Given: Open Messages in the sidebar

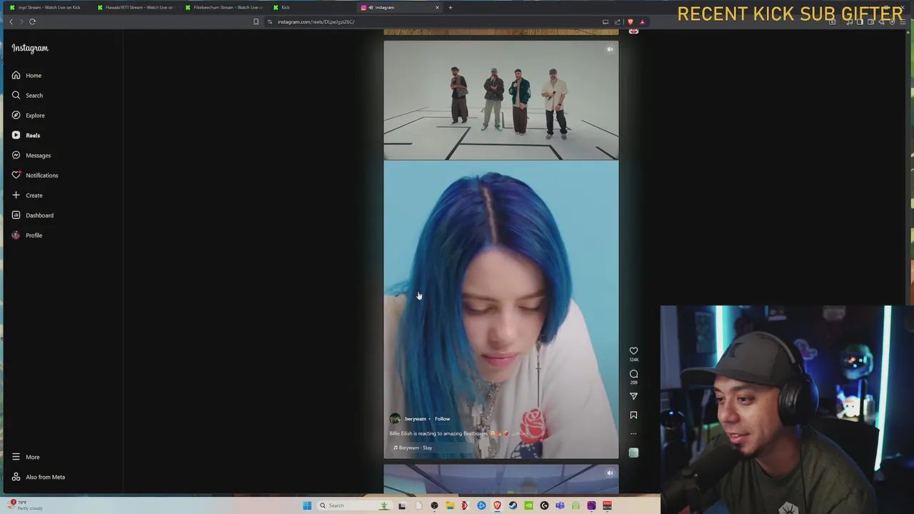Looking at the screenshot, I should click(31, 155).
